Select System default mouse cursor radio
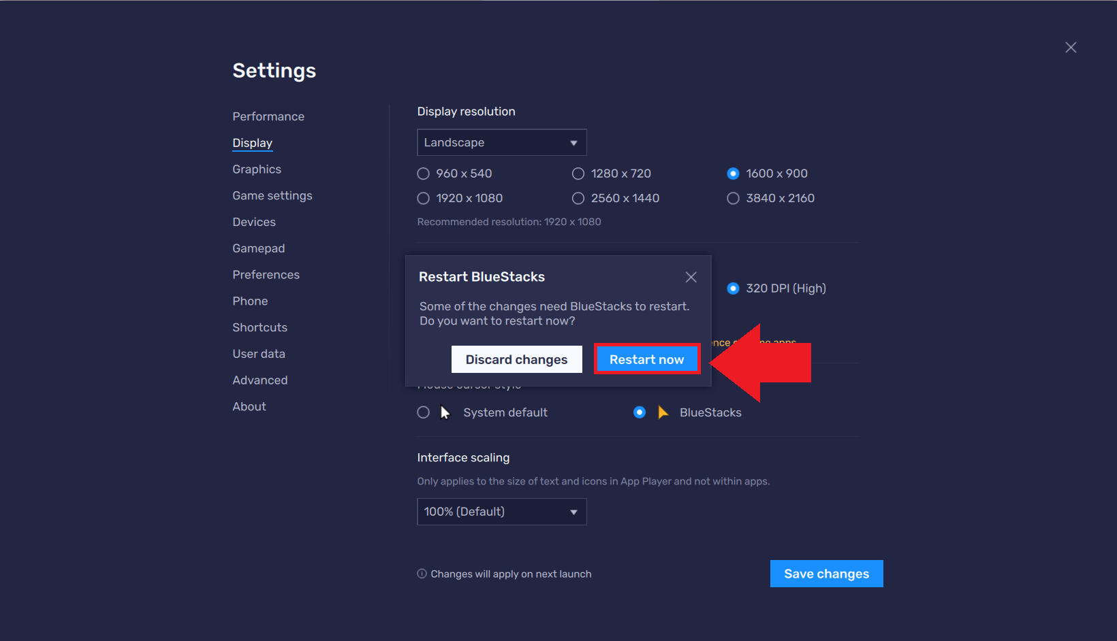This screenshot has height=641, width=1117. (424, 412)
